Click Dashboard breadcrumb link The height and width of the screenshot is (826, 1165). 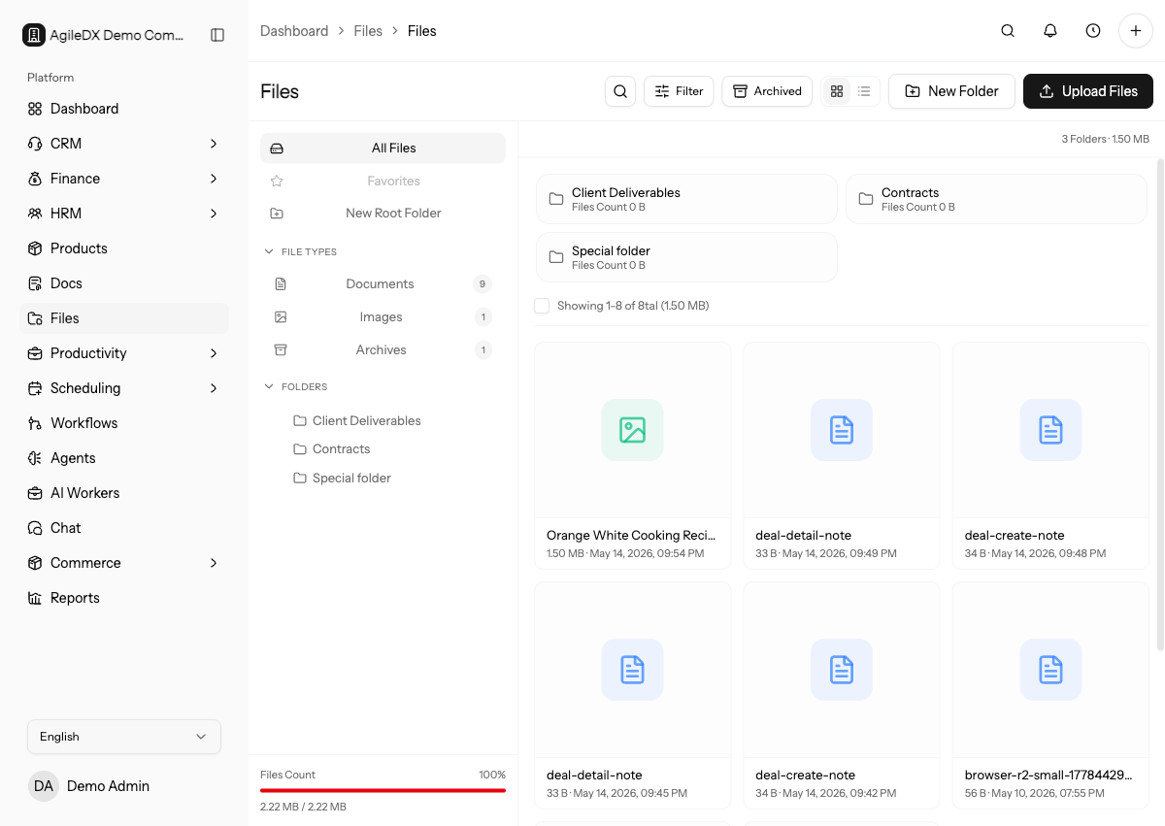point(294,31)
